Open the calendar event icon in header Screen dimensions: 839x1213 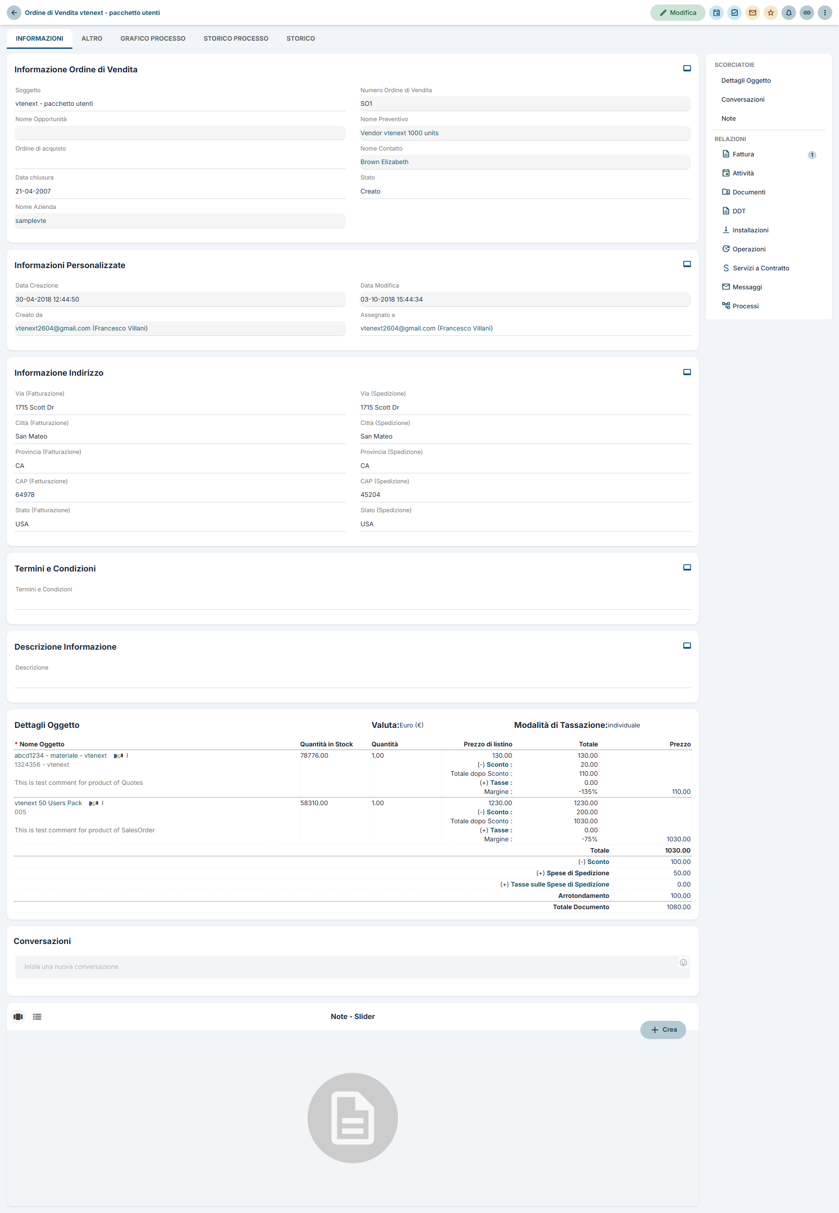click(716, 13)
